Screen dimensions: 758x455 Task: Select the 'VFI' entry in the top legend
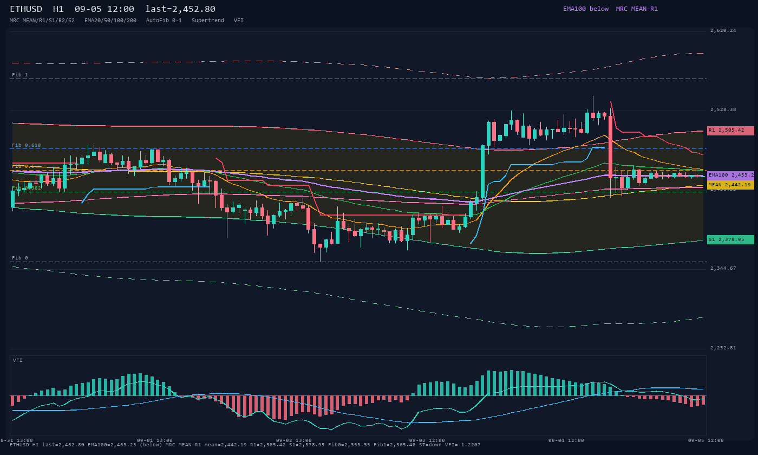[x=239, y=21]
